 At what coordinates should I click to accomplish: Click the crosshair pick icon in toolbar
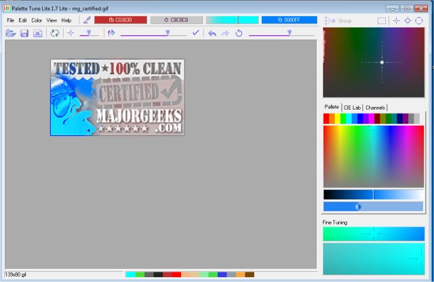coord(71,33)
